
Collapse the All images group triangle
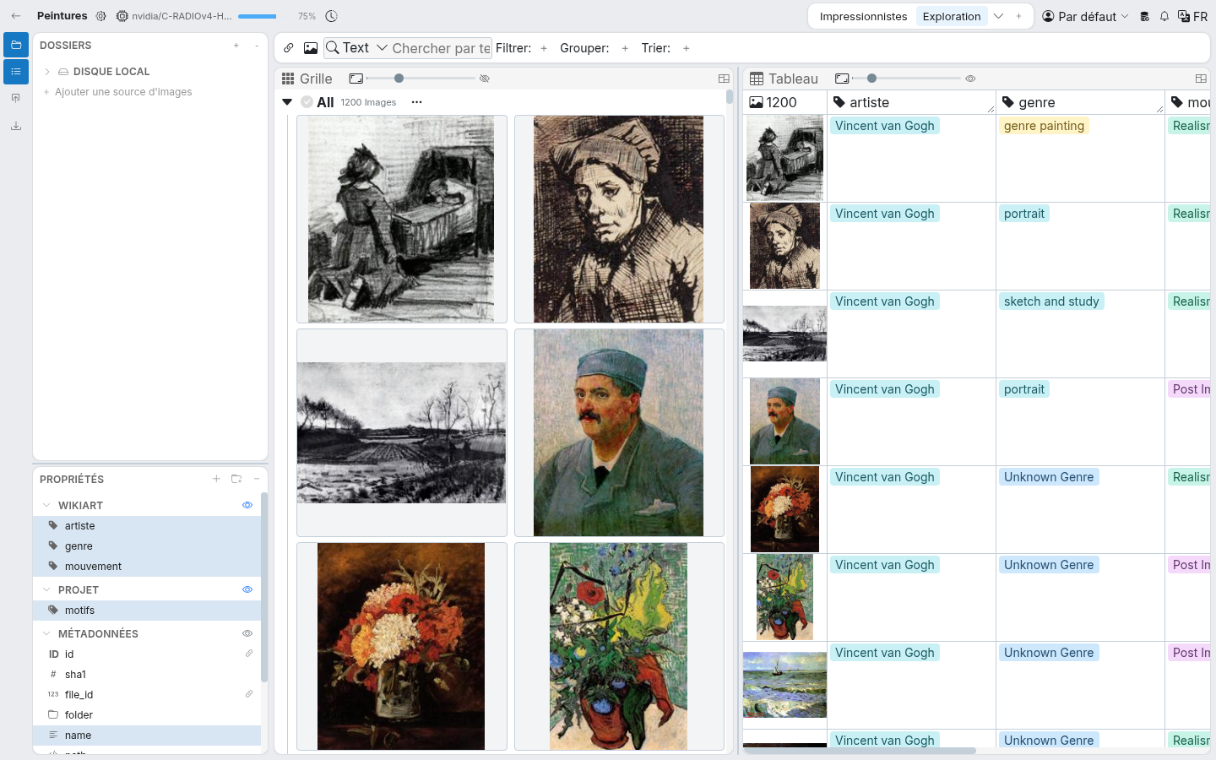(287, 102)
